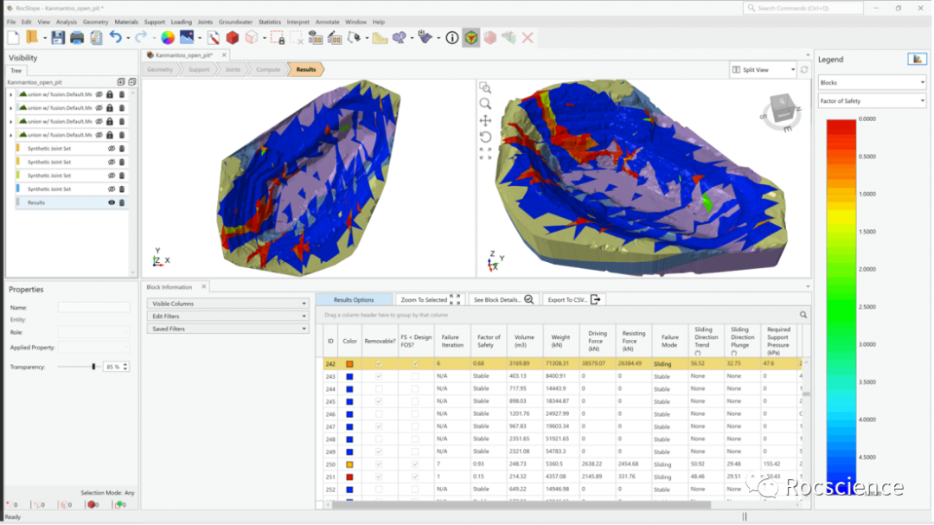Click the zoom magnifier tool in viewport
Screen dimensions: 934x525
pos(485,104)
